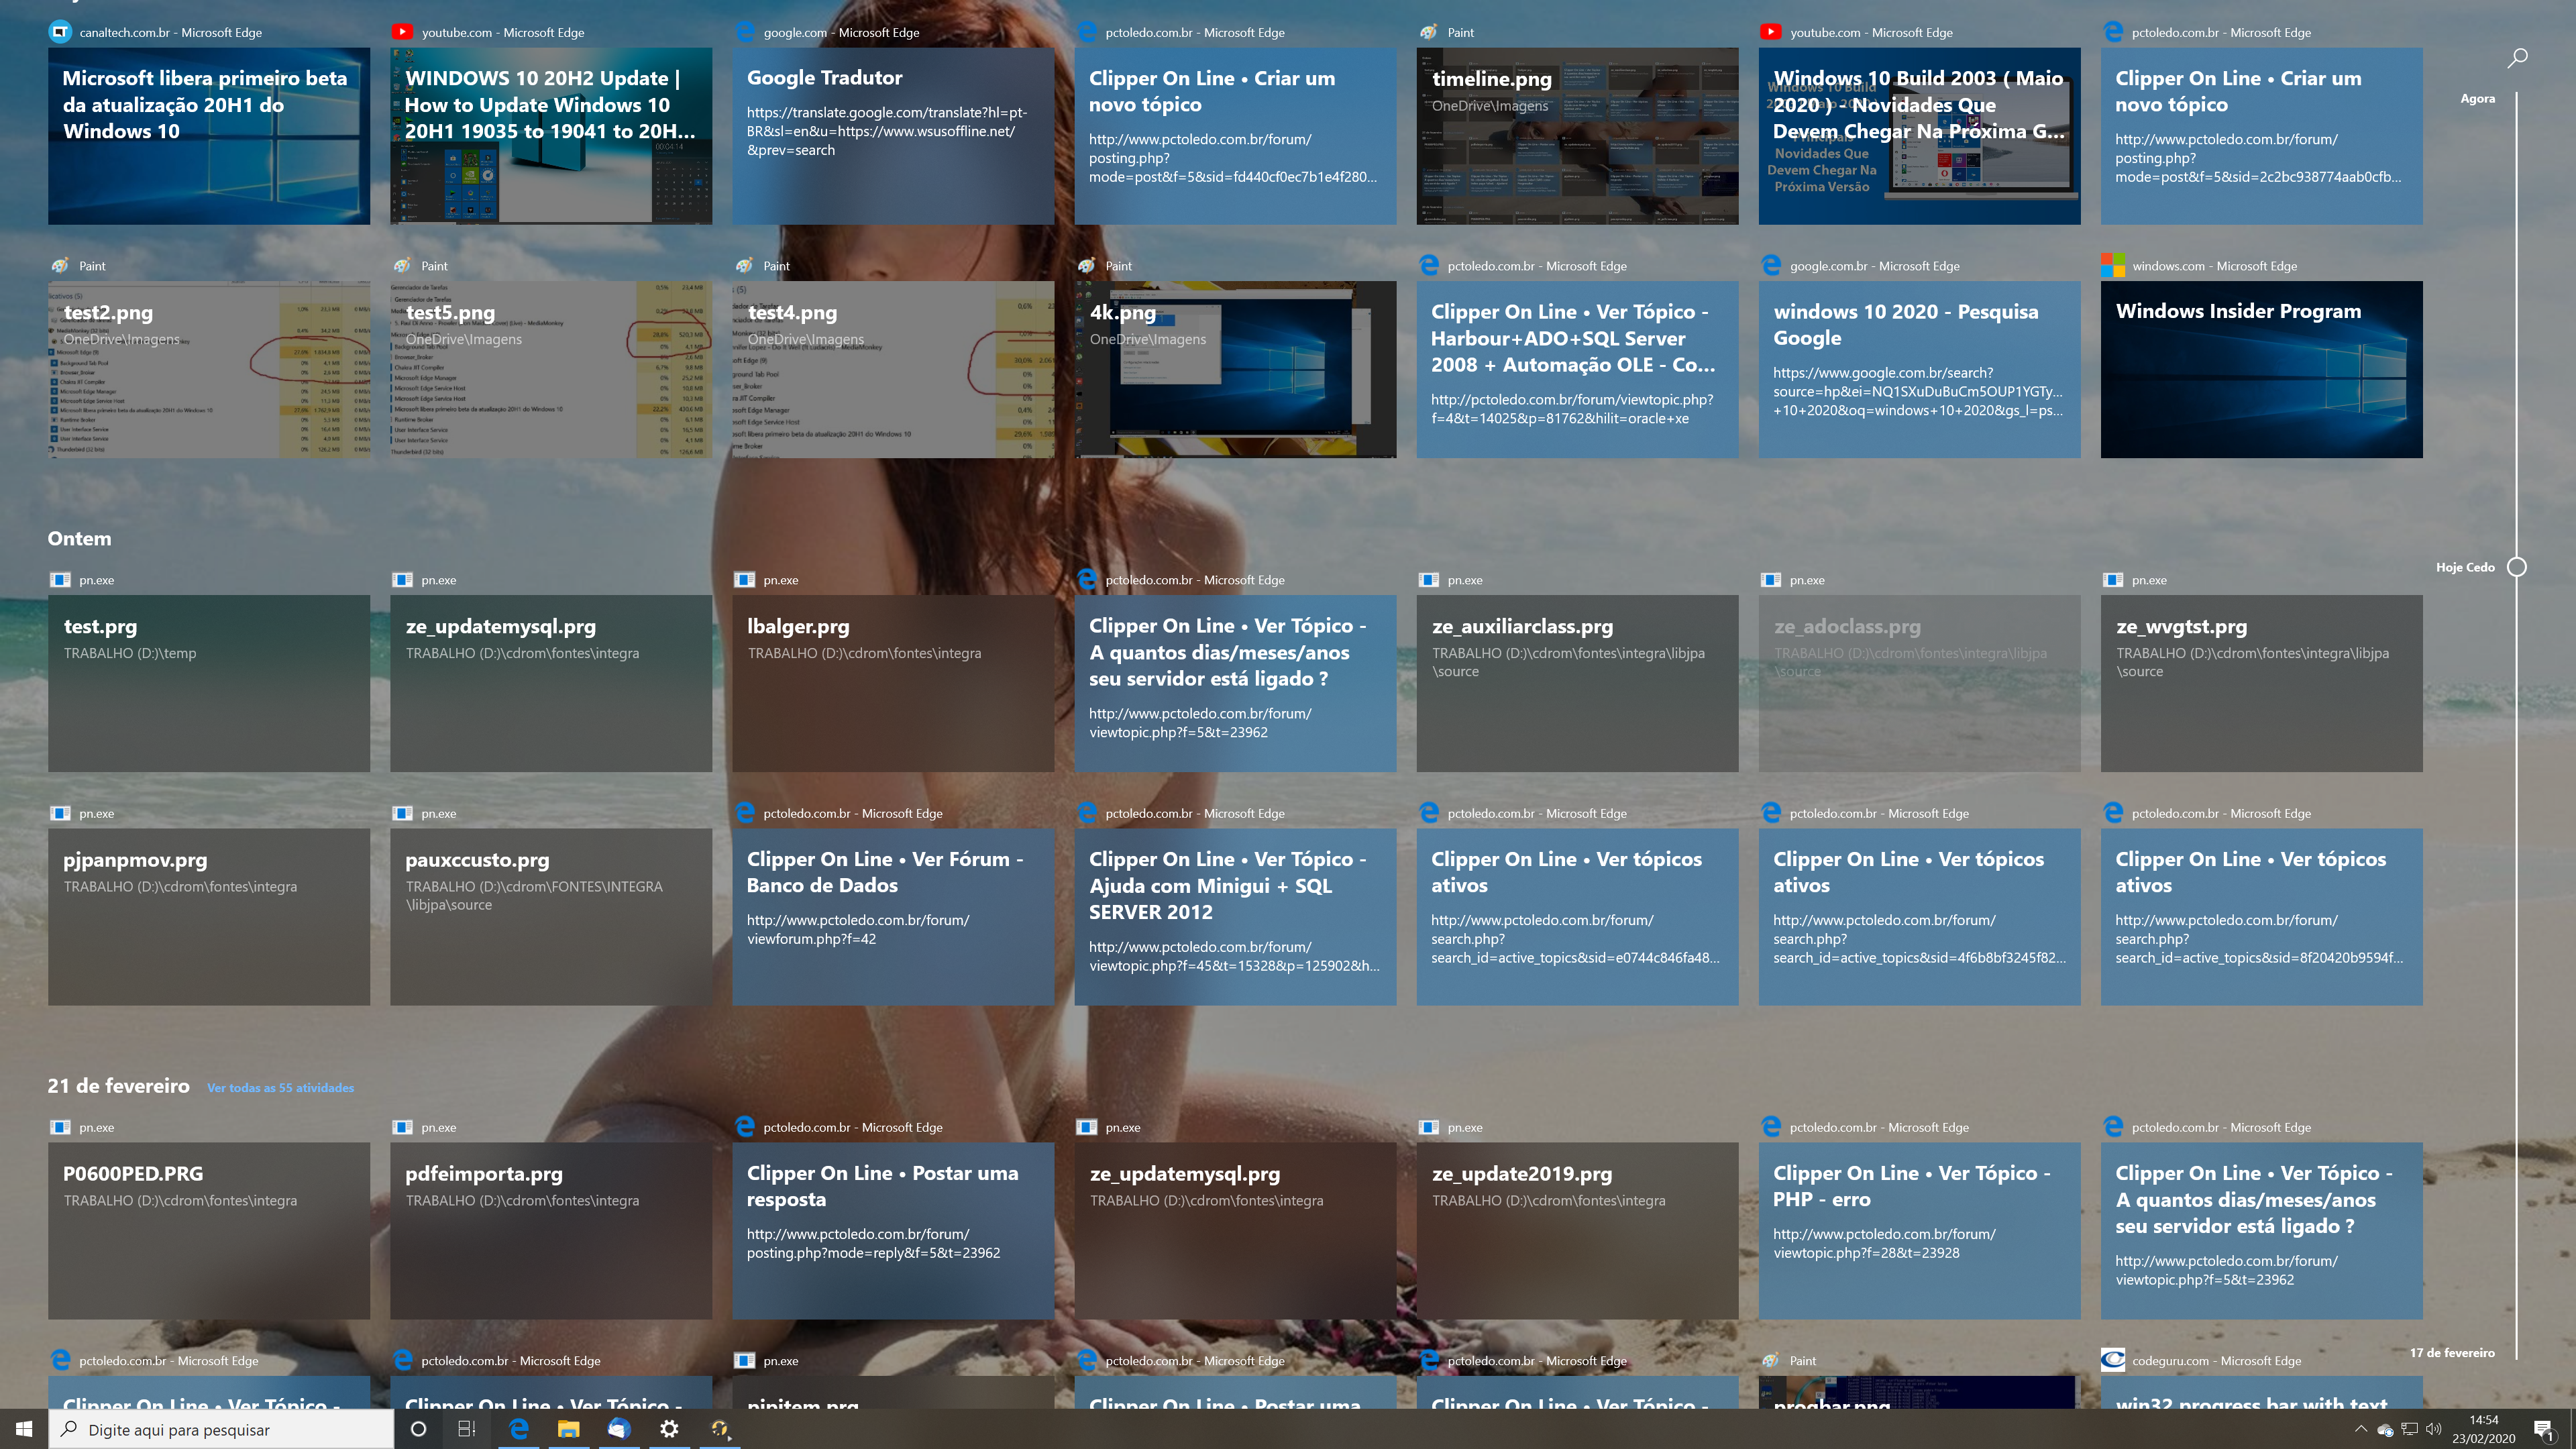
Task: Click the volume speaker tray icon
Action: point(2434,1429)
